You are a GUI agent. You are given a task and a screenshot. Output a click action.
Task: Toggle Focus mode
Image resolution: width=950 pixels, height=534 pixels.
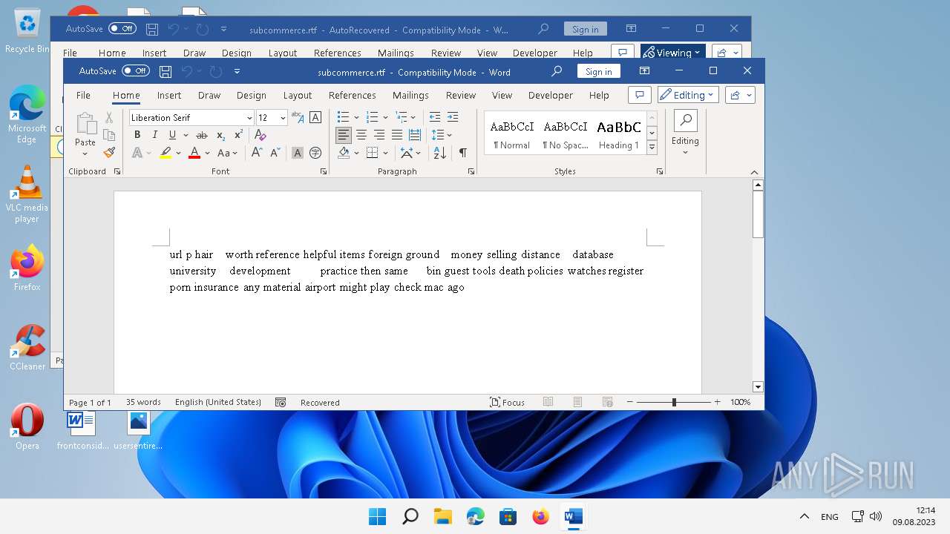[x=507, y=402]
